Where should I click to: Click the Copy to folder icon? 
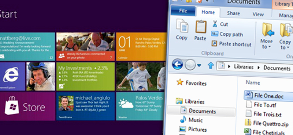pyautogui.click(x=286, y=30)
